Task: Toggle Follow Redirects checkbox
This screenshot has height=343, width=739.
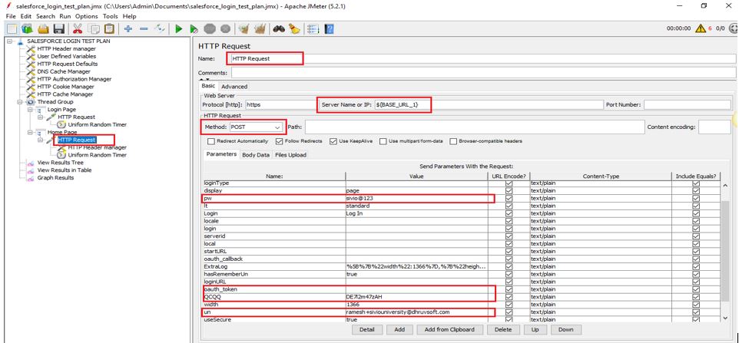Action: [279, 141]
